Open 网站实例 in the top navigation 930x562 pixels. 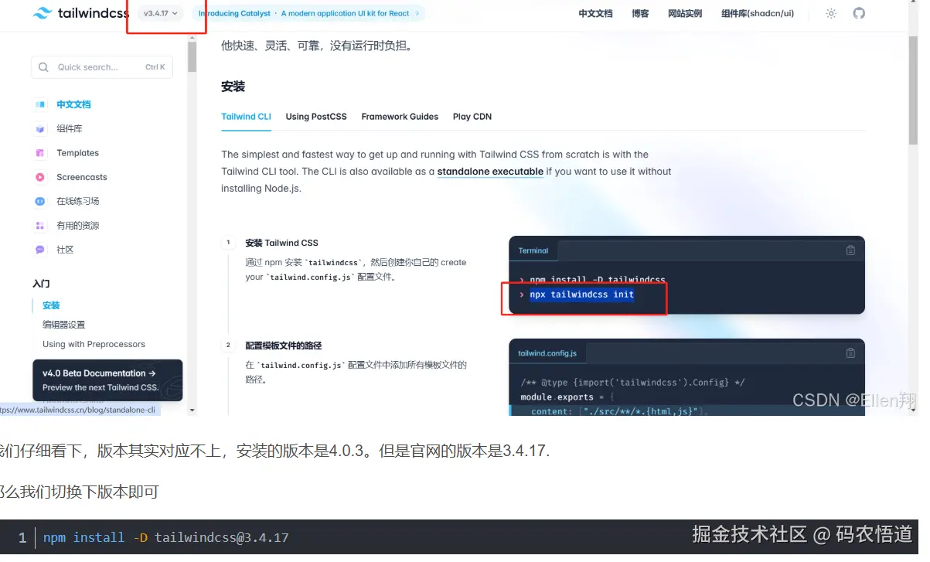point(685,13)
